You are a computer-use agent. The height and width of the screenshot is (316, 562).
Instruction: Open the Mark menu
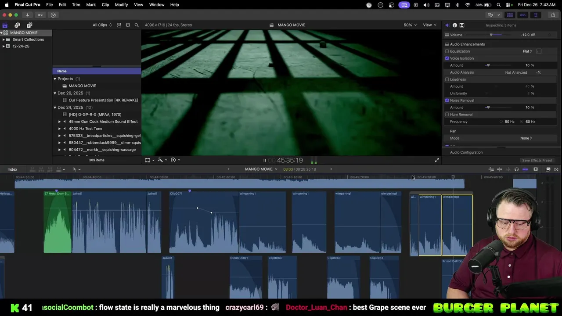91,5
